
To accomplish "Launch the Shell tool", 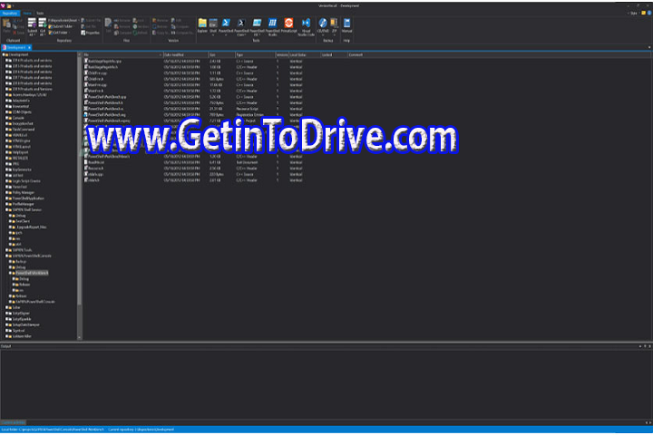I will pyautogui.click(x=213, y=25).
